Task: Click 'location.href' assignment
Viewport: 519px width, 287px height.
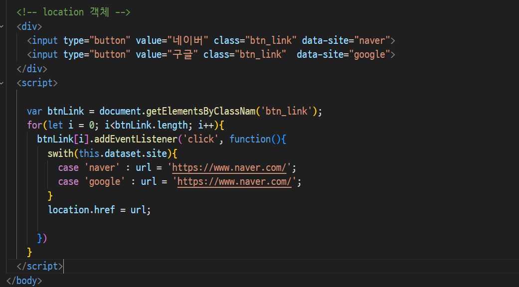Action: coord(81,210)
